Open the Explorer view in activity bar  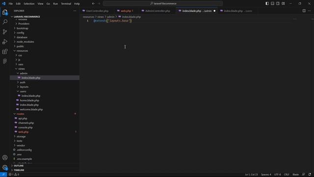tap(5, 12)
